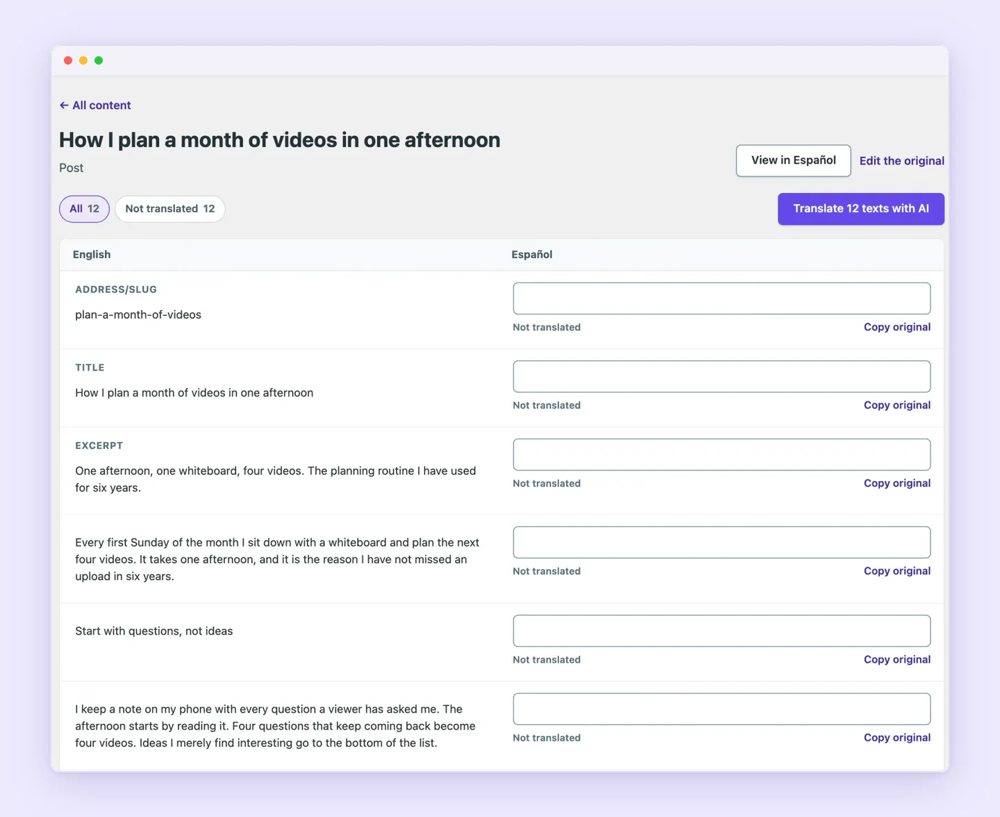The height and width of the screenshot is (817, 1000).
Task: Focus translation field for 'Every first Sunday' paragraph
Action: click(x=722, y=542)
